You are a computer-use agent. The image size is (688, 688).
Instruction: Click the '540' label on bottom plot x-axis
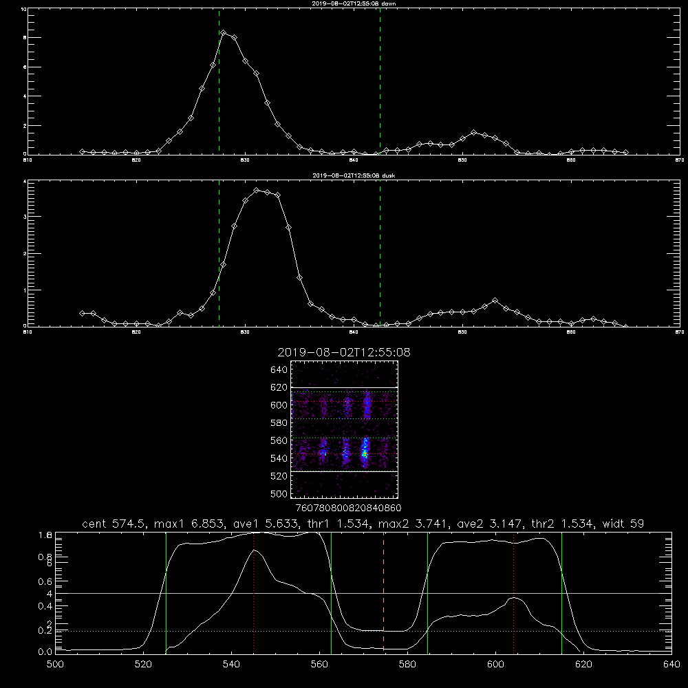[x=231, y=665]
